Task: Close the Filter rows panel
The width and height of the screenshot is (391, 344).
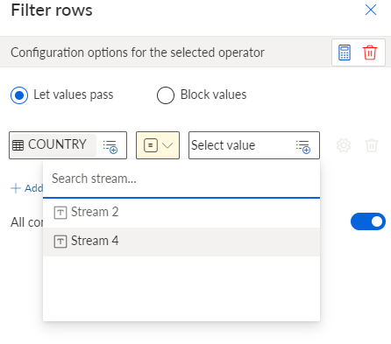Action: tap(371, 10)
